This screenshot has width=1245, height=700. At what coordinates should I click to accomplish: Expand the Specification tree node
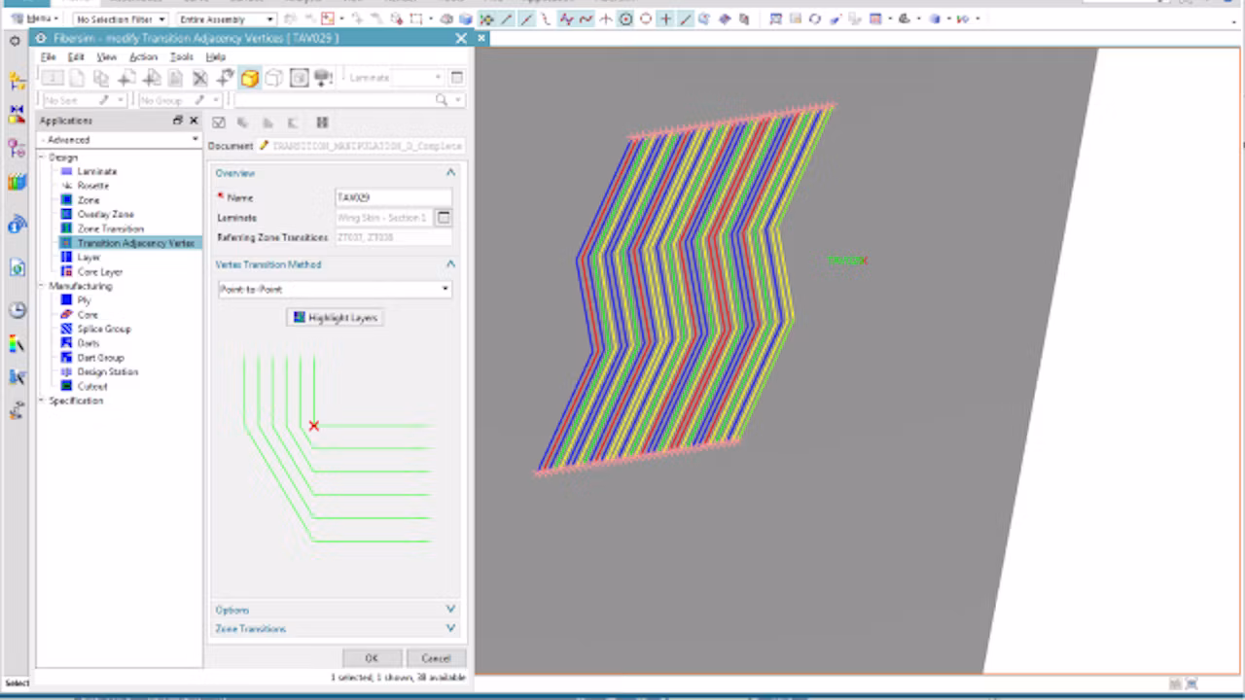click(43, 401)
